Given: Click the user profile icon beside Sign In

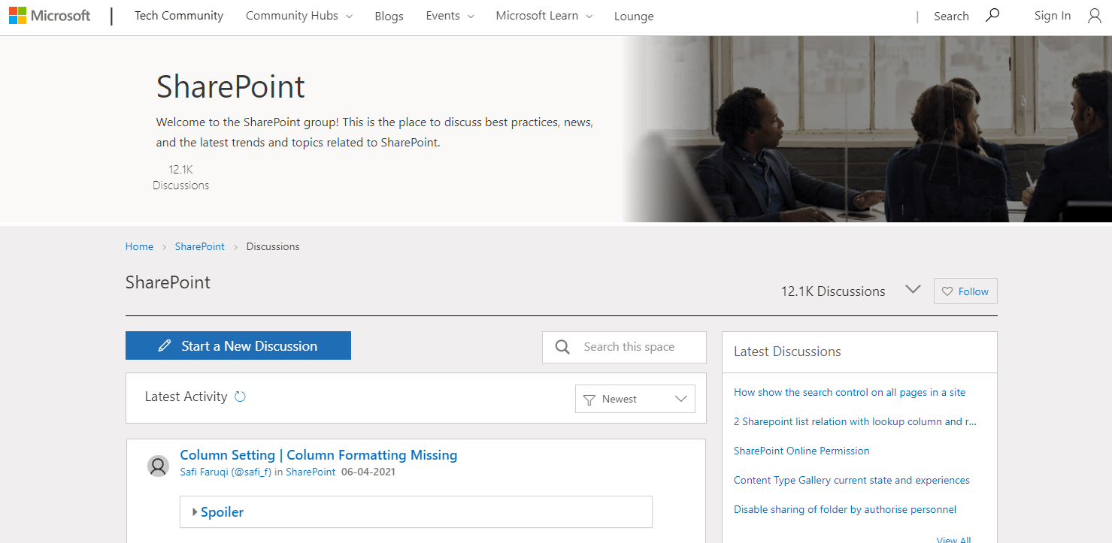Looking at the screenshot, I should click(x=1095, y=16).
